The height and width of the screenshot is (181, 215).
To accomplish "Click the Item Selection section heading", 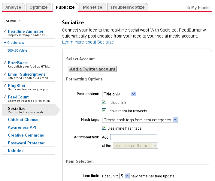I will [80, 161].
